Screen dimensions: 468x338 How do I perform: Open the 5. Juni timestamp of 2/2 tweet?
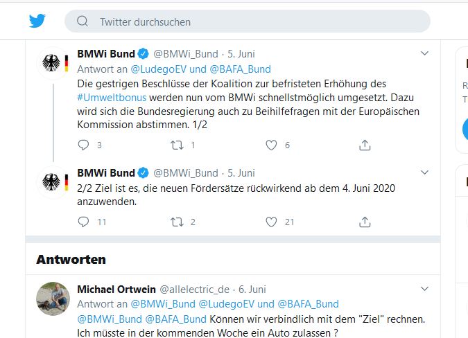tap(241, 172)
